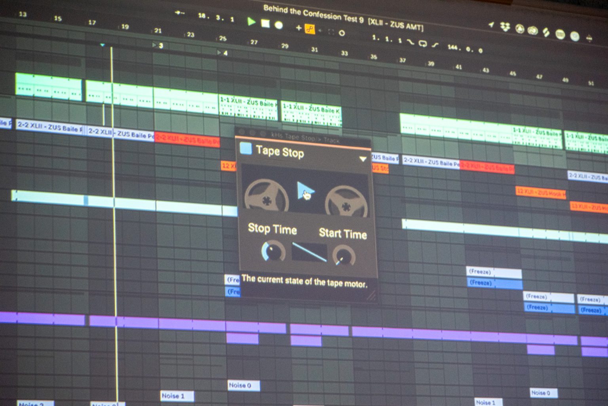This screenshot has height=406, width=608.
Task: Toggle the Follow arrow left of position display
Action: 180,13
